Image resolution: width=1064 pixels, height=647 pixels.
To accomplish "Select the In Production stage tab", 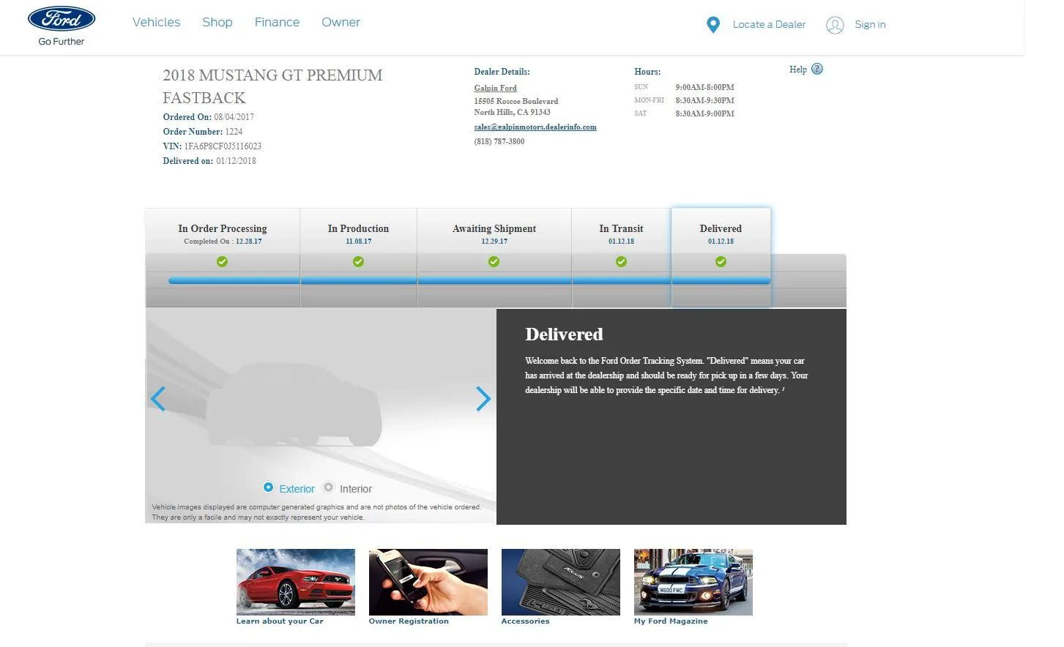I will [359, 258].
